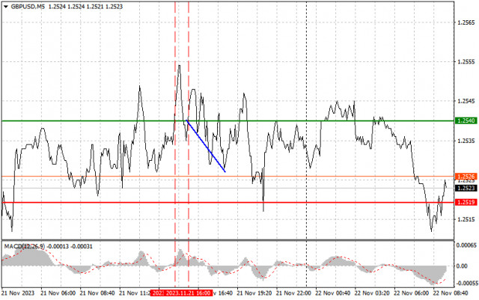Click the 1.2555 price scale value
The width and height of the screenshot is (479, 300).
tap(466, 61)
